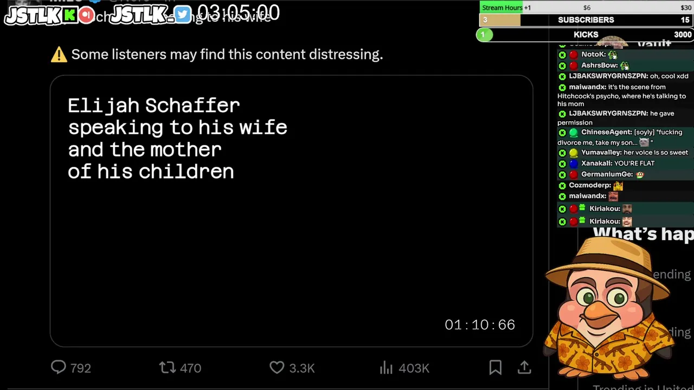Image resolution: width=694 pixels, height=390 pixels.
Task: Click the penguin mascot in the hat
Action: click(x=607, y=309)
